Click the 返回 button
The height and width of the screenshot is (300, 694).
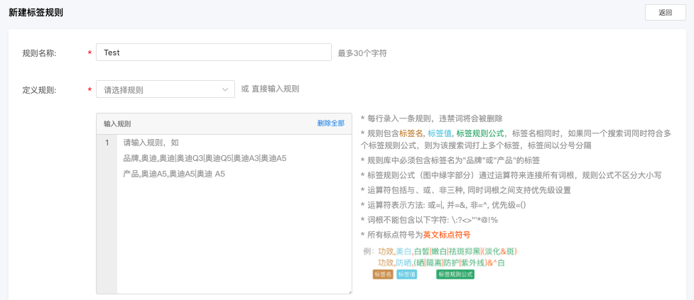coord(665,13)
